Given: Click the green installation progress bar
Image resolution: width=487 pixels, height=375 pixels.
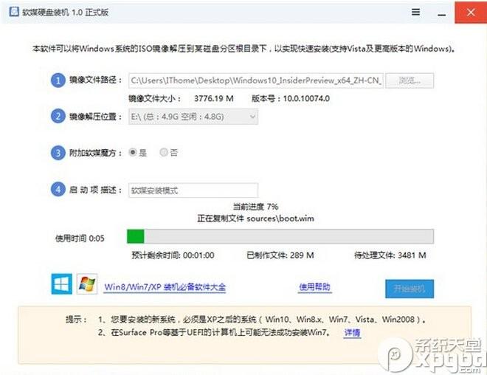Looking at the screenshot, I should click(x=280, y=236).
